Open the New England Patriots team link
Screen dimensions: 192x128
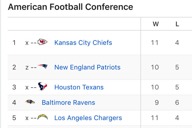(87, 67)
